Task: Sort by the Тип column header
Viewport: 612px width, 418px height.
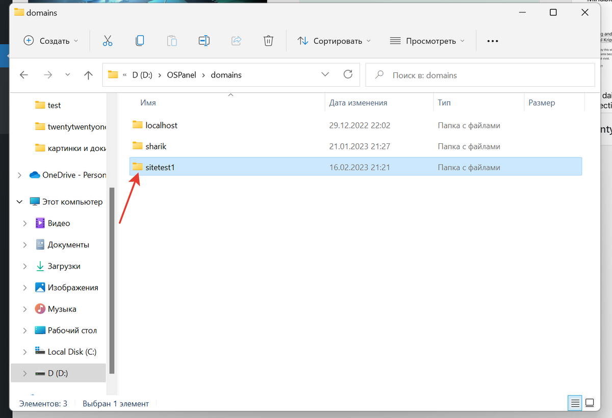Action: [444, 102]
